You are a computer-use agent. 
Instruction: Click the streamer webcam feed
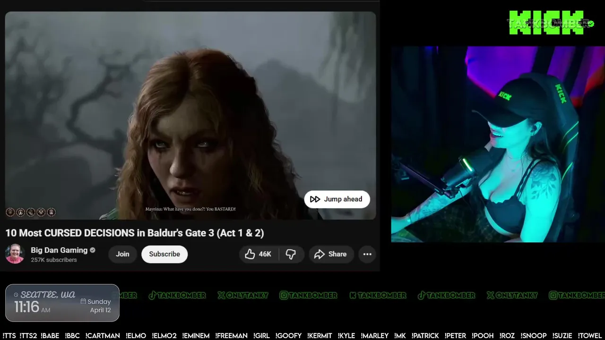(x=498, y=144)
